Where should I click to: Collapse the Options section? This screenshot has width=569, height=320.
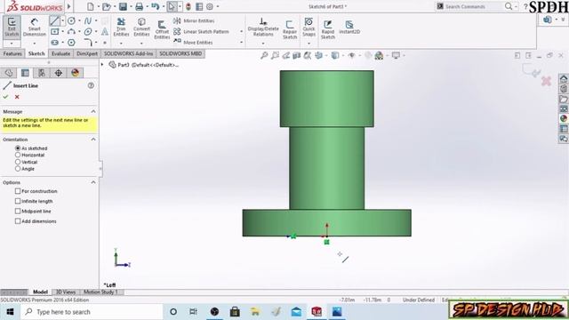(93, 182)
